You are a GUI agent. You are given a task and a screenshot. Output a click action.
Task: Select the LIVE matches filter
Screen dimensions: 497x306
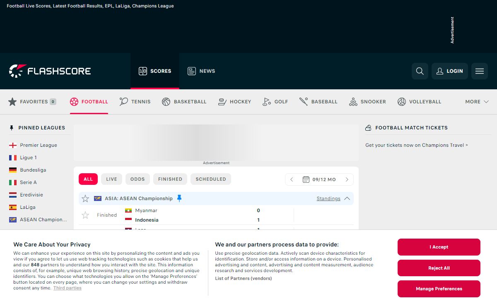(x=111, y=179)
